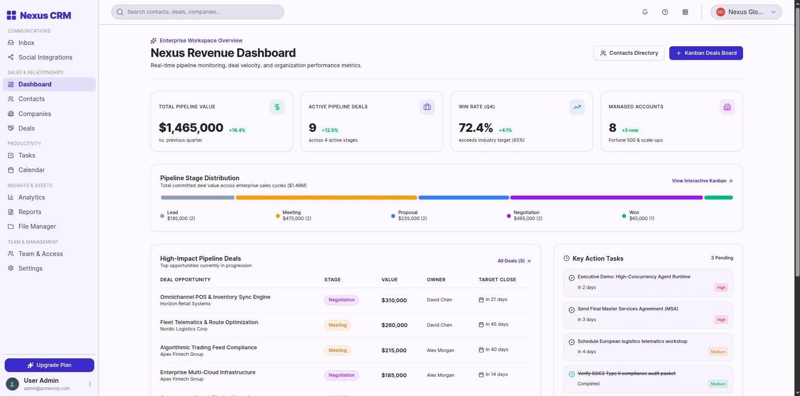Click the briefcase icon on Active Pipeline Deals card
The image size is (800, 396).
click(x=427, y=107)
